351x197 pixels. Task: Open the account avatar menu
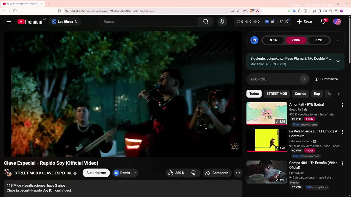click(x=337, y=22)
